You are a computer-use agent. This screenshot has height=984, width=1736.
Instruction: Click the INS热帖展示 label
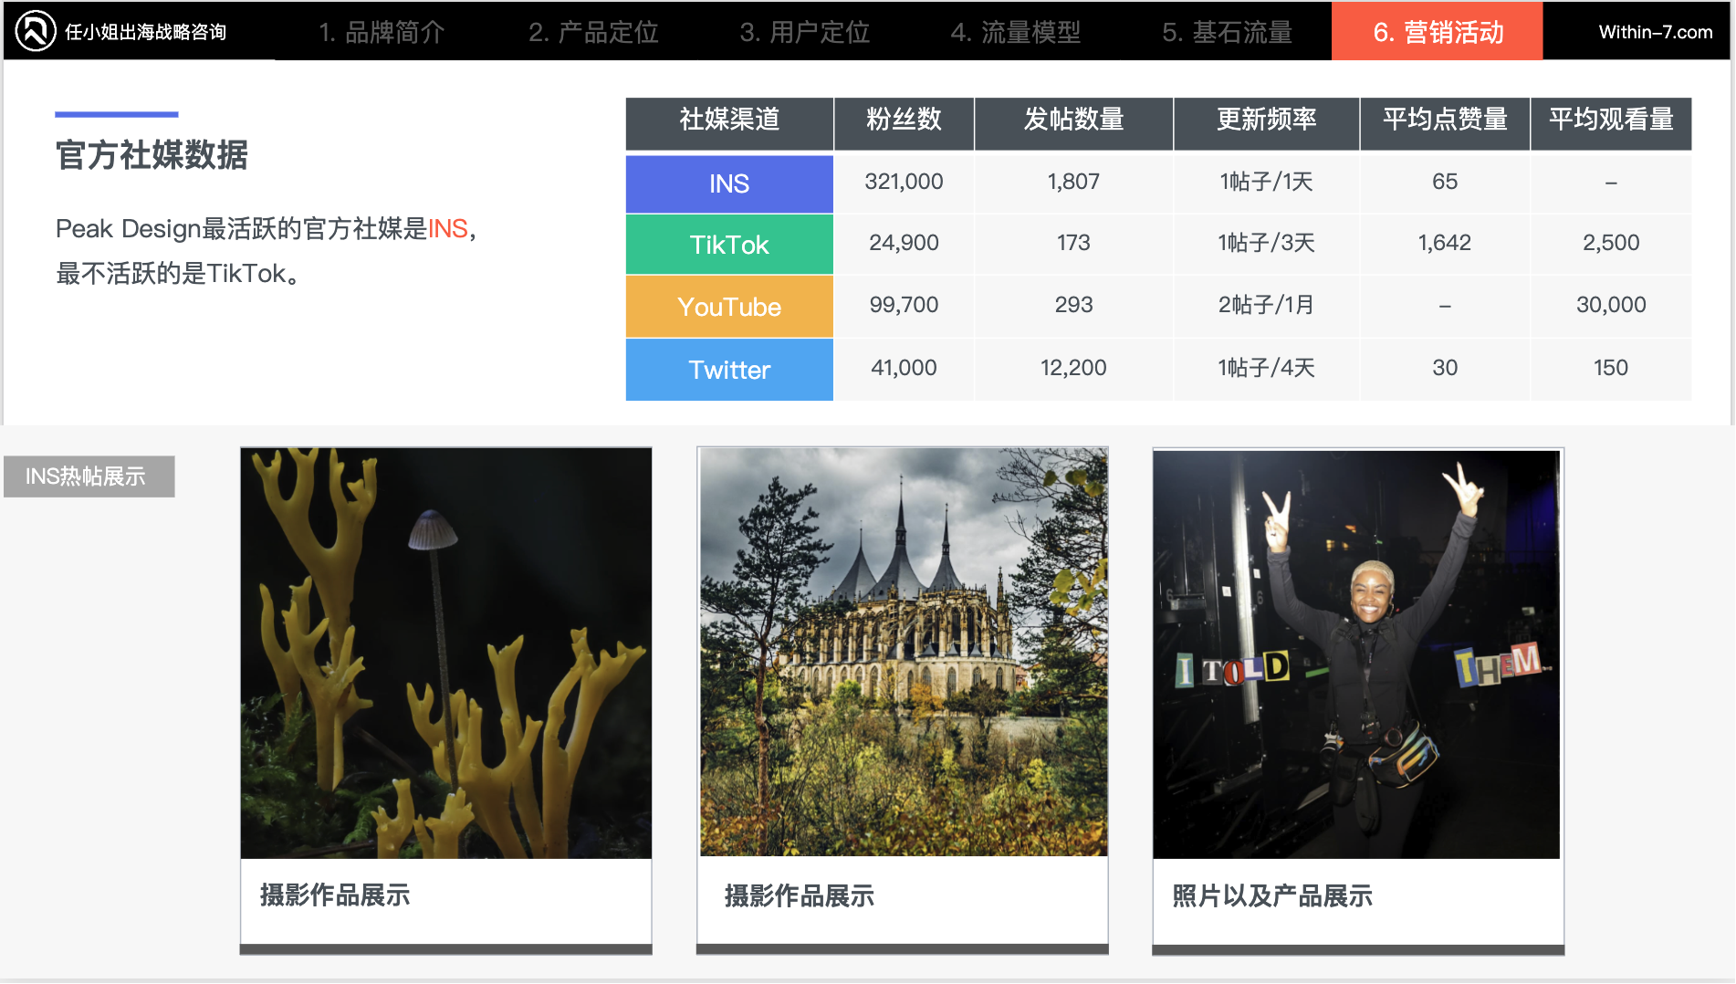click(89, 476)
